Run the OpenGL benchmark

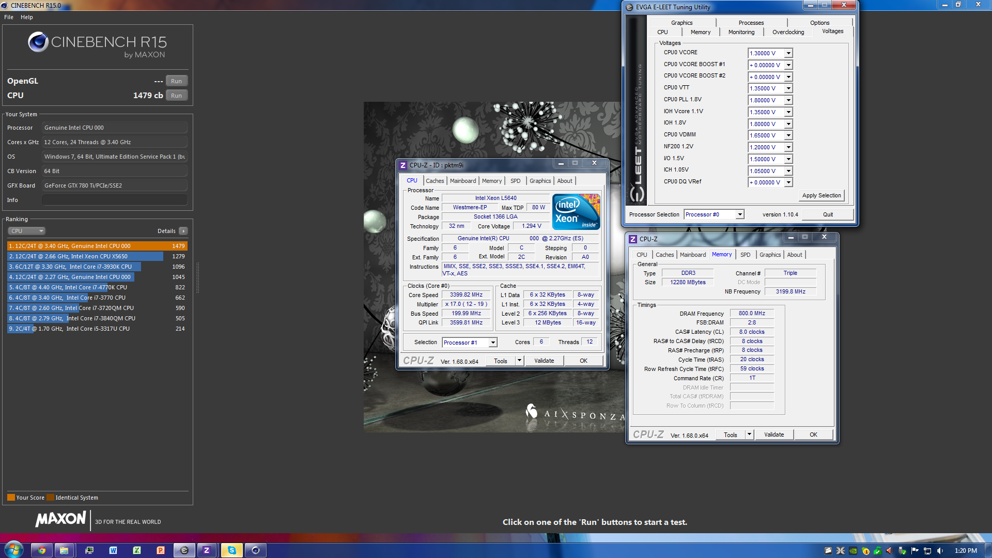[176, 81]
